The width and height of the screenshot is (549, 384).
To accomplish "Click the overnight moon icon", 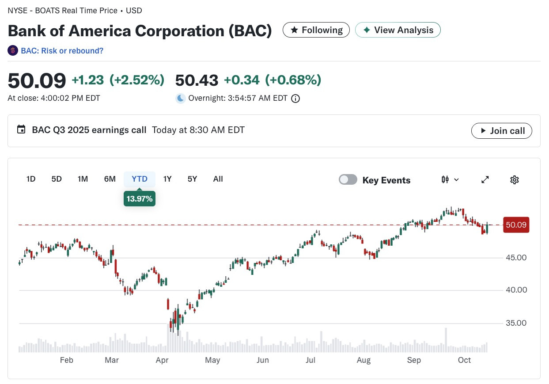I will pos(180,99).
